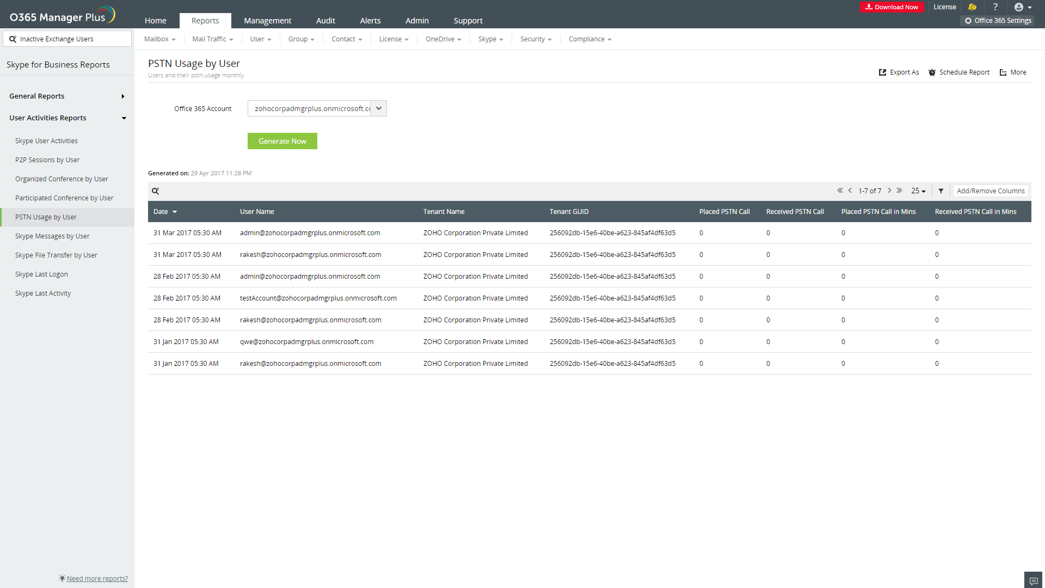Switch to the Audit tab
The image size is (1045, 588).
325,21
